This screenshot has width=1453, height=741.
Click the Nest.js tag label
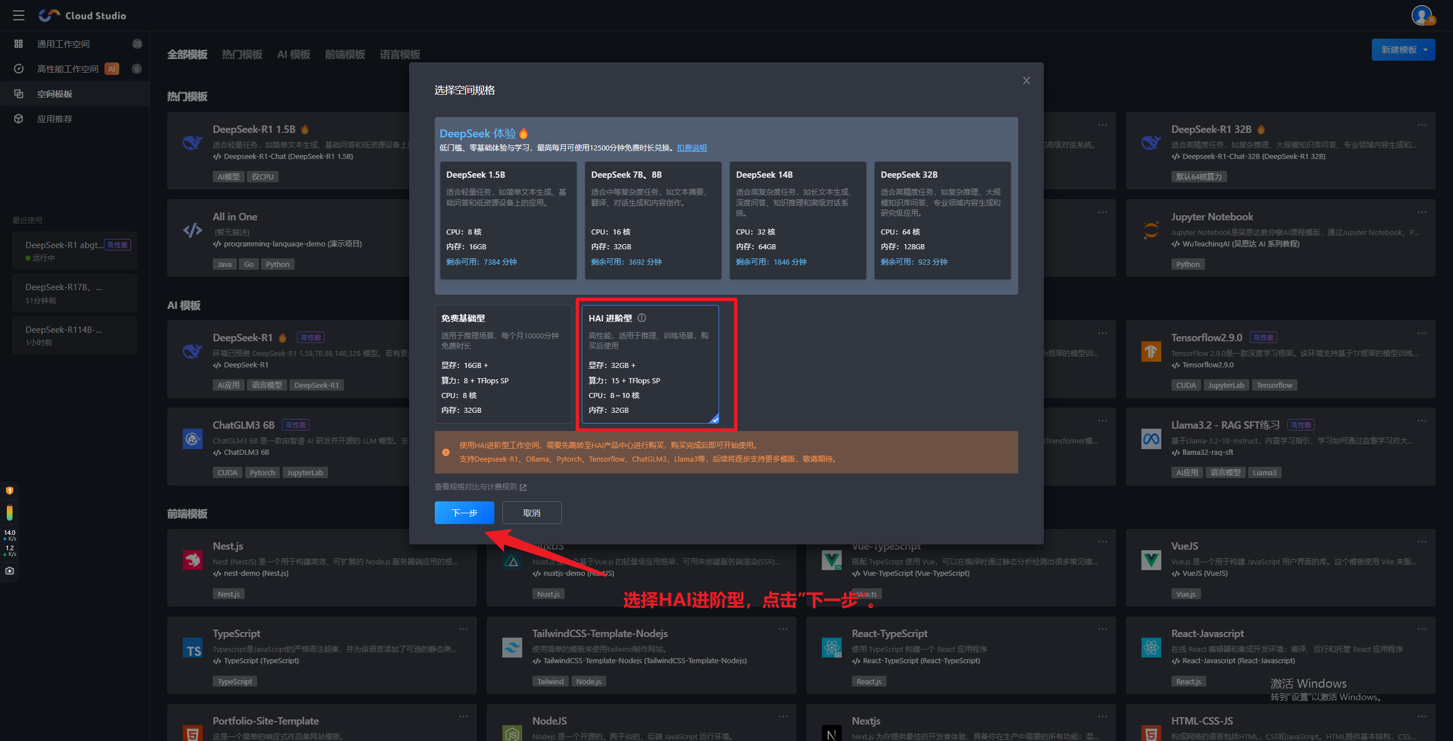(x=229, y=594)
